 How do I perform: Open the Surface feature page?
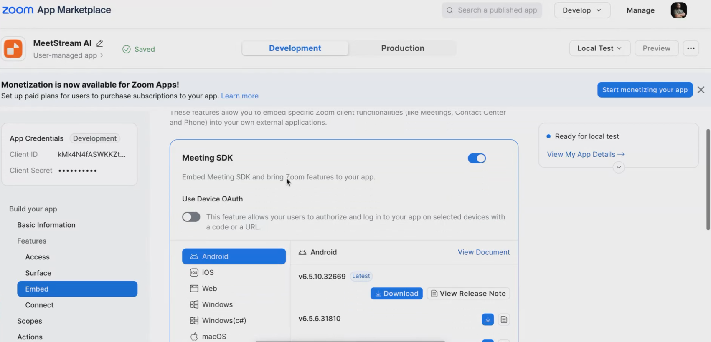pos(38,273)
